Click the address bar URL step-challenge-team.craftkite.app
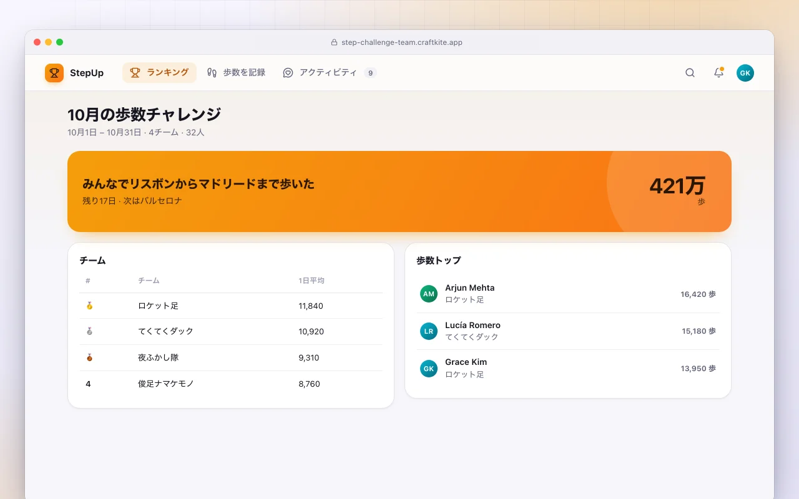Viewport: 799px width, 499px height. point(402,42)
